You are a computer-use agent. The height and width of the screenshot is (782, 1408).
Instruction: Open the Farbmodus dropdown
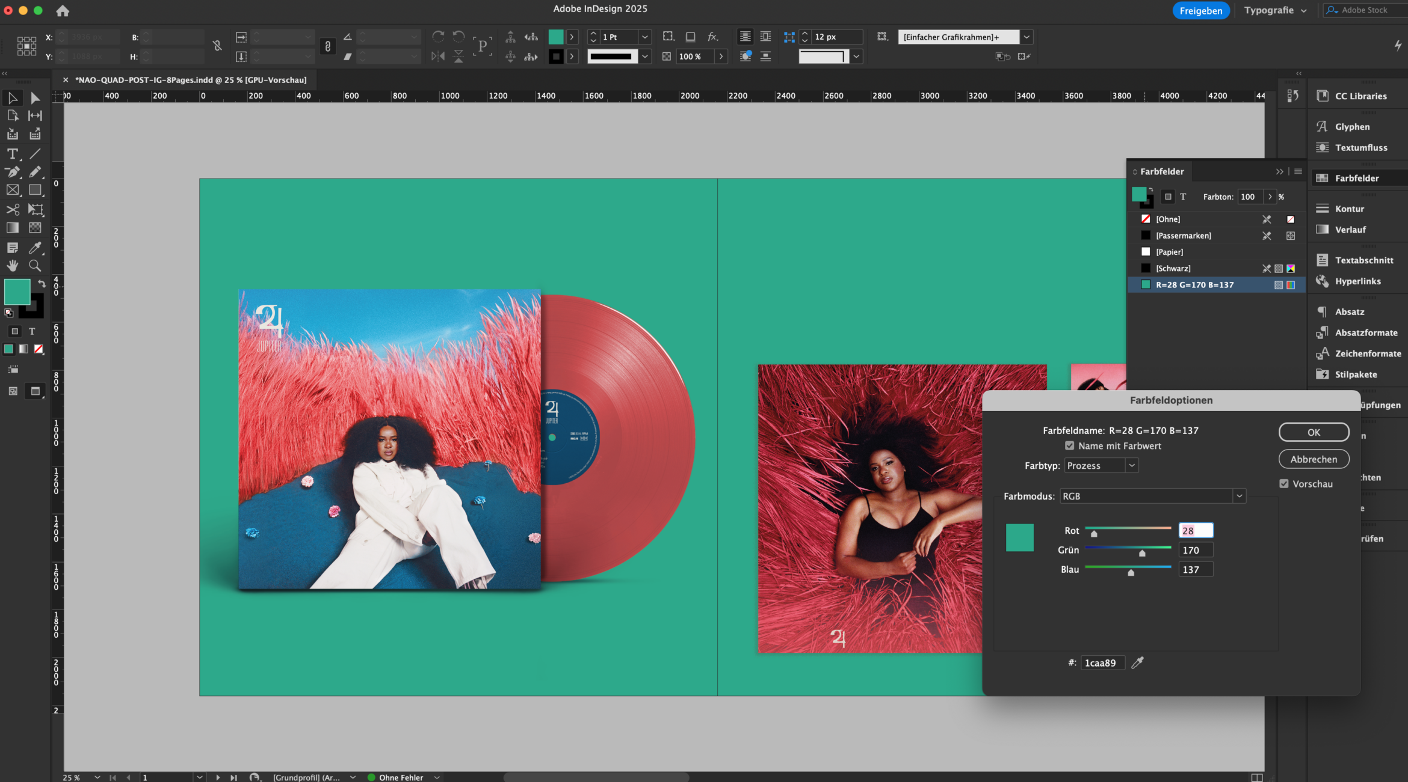coord(1238,496)
